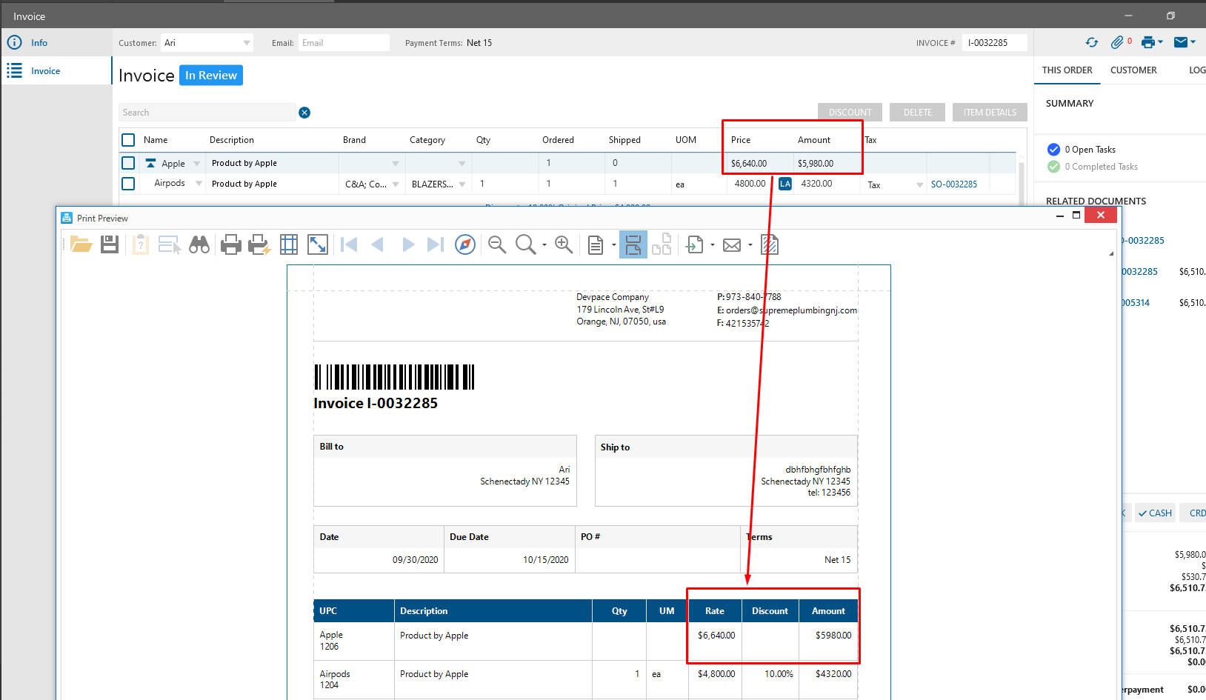
Task: Click the binoculars Find icon in the toolbar
Action: (199, 244)
